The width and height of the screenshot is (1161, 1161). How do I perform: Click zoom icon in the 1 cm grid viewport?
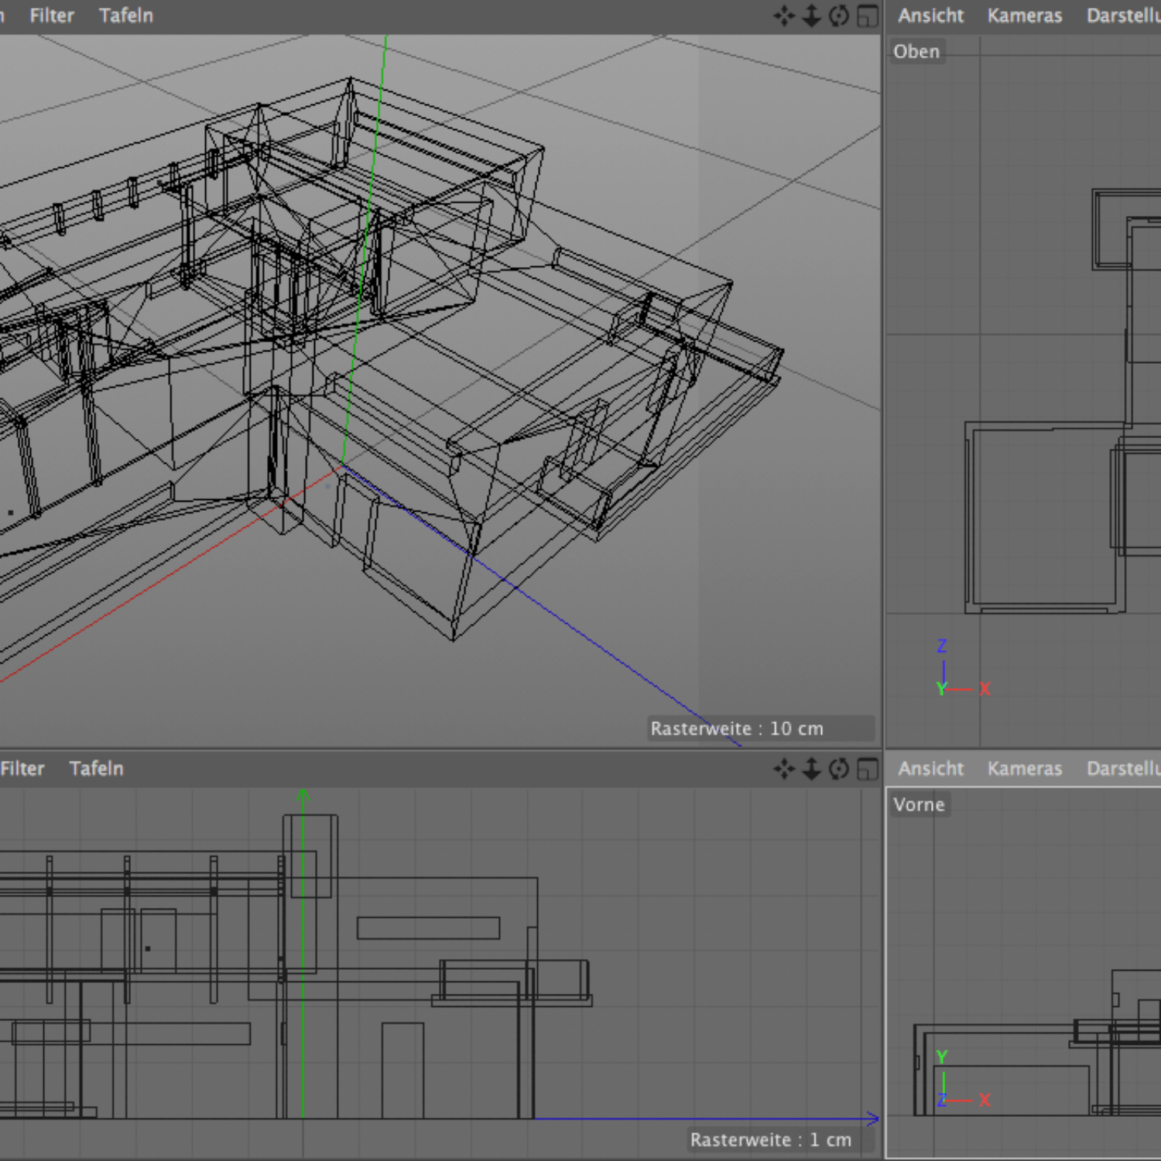tap(811, 769)
